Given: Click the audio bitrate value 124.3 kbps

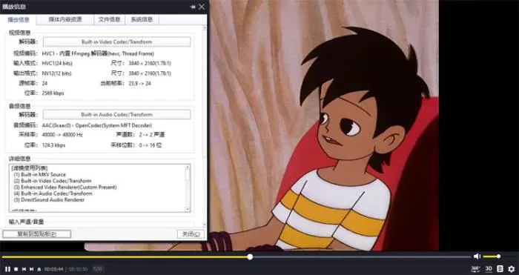Looking at the screenshot, I should 53,145.
